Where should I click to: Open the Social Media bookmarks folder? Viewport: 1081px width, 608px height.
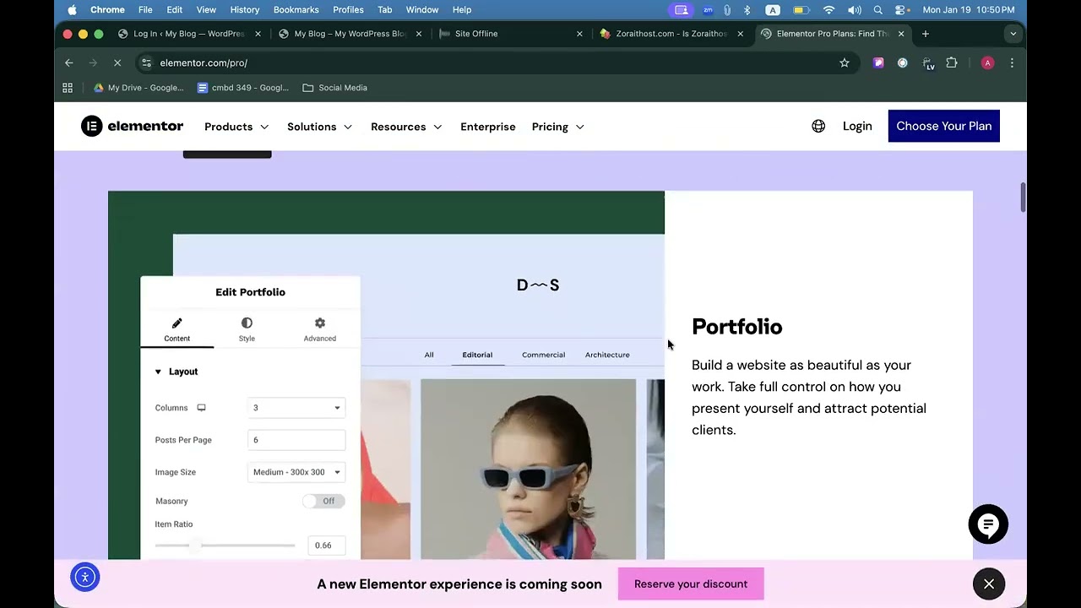click(334, 88)
